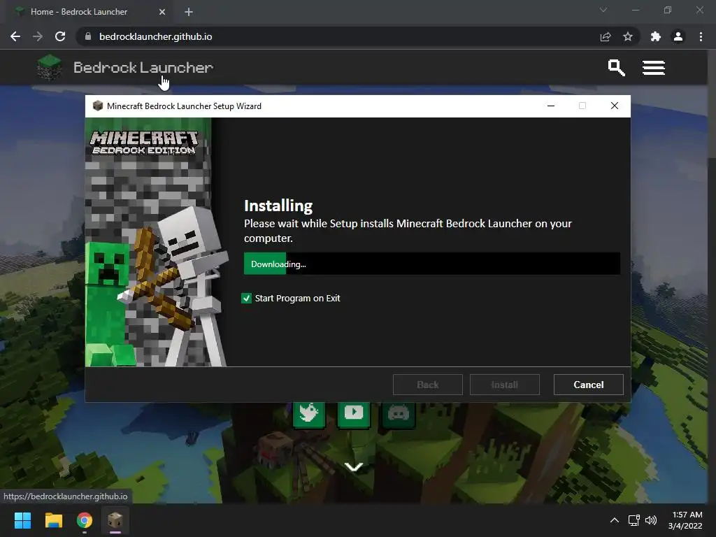
Task: Click the Bedrock Launcher installer taskbar icon
Action: (x=115, y=520)
